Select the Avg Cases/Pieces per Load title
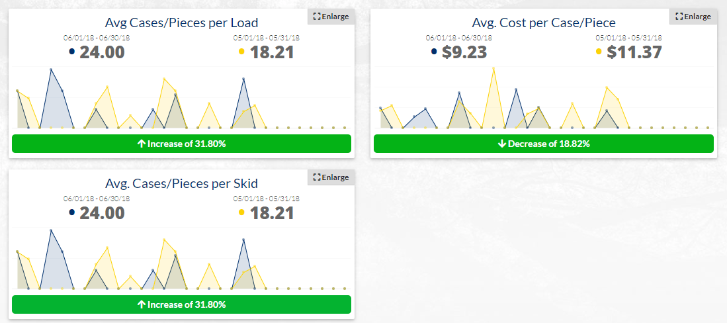This screenshot has width=727, height=323. click(x=181, y=23)
